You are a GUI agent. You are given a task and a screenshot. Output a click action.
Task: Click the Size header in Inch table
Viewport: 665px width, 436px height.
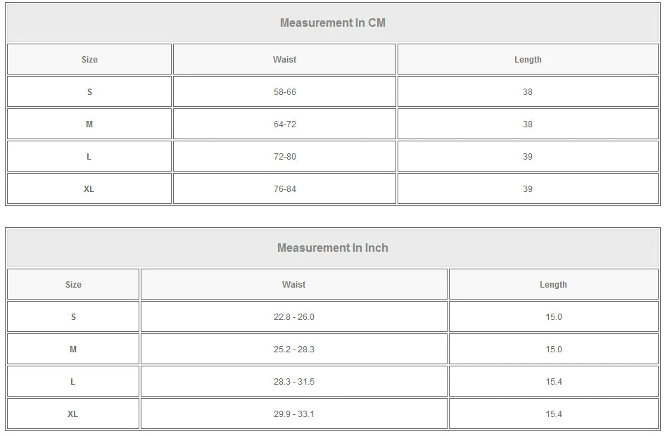(73, 285)
